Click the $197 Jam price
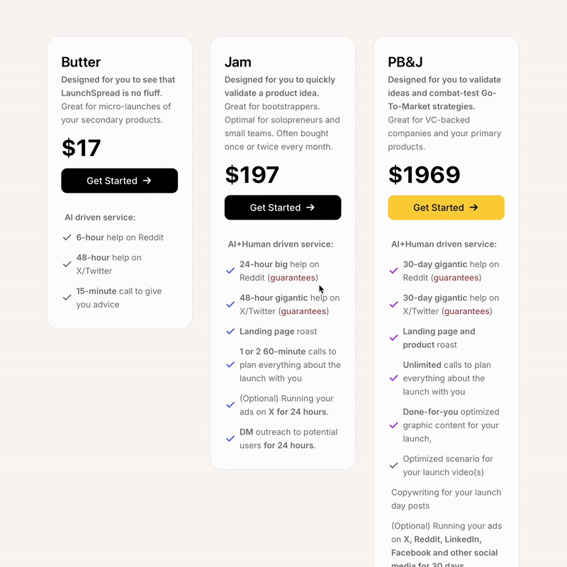 (252, 175)
